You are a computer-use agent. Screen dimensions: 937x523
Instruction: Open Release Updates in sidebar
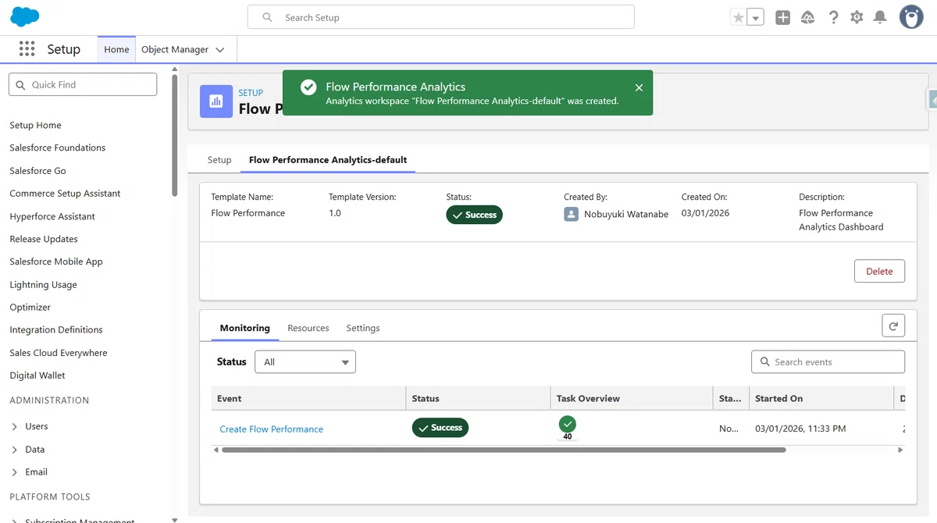(x=44, y=239)
